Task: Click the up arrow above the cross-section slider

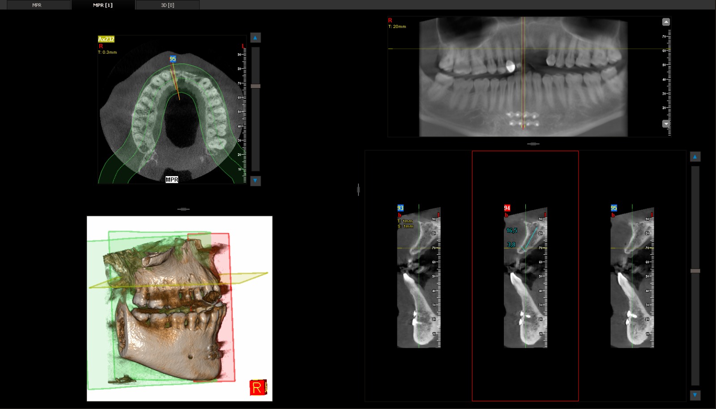Action: click(x=695, y=157)
